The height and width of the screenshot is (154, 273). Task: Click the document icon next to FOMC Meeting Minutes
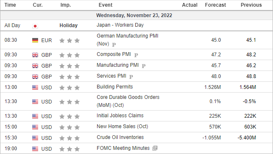click(155, 148)
